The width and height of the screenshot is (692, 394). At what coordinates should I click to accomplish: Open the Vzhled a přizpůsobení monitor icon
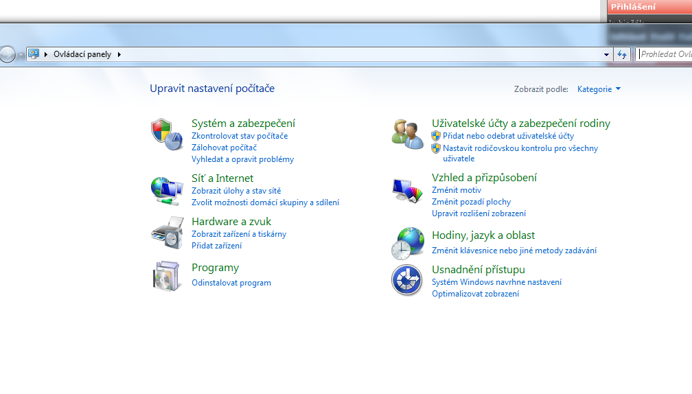407,191
